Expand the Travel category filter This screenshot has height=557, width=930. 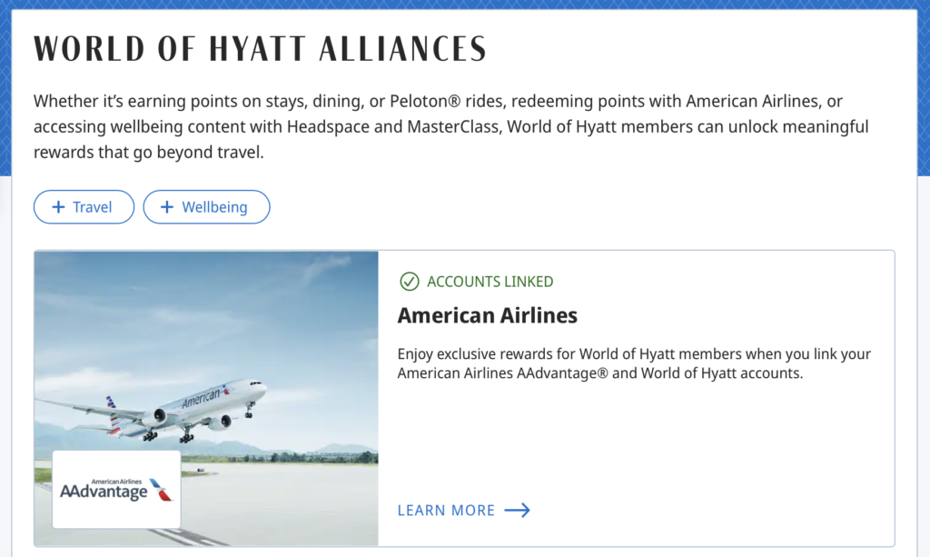coord(84,207)
